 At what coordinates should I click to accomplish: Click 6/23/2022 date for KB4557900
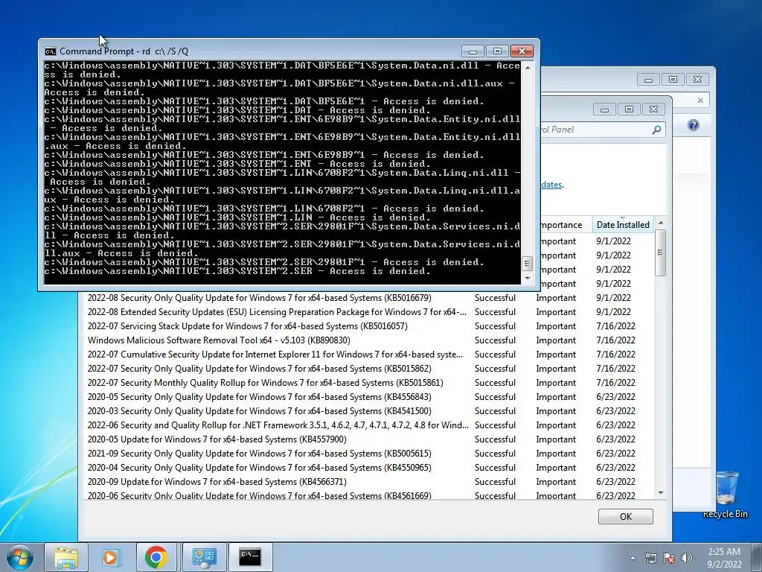615,439
